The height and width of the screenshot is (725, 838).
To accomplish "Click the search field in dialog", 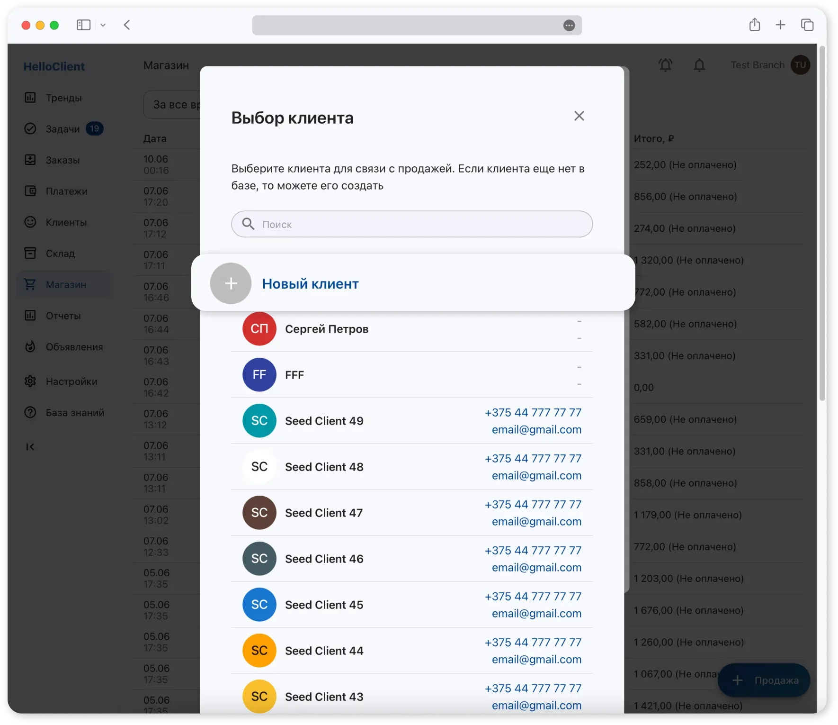I will tap(412, 224).
